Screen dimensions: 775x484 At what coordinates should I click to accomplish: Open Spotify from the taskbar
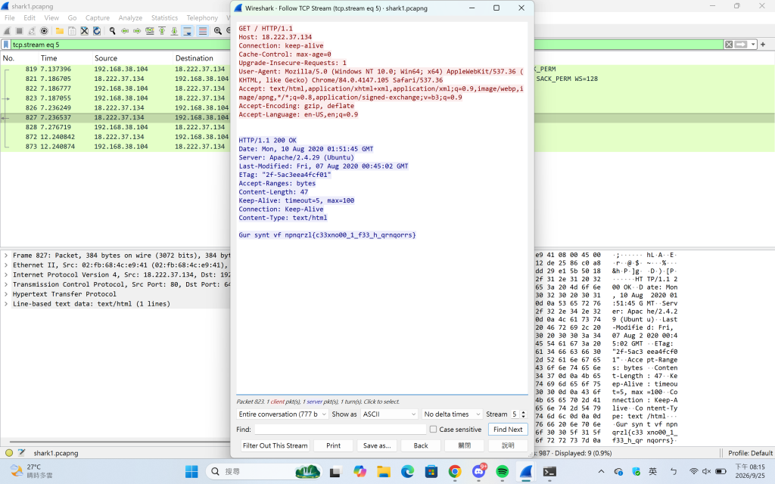click(x=503, y=472)
